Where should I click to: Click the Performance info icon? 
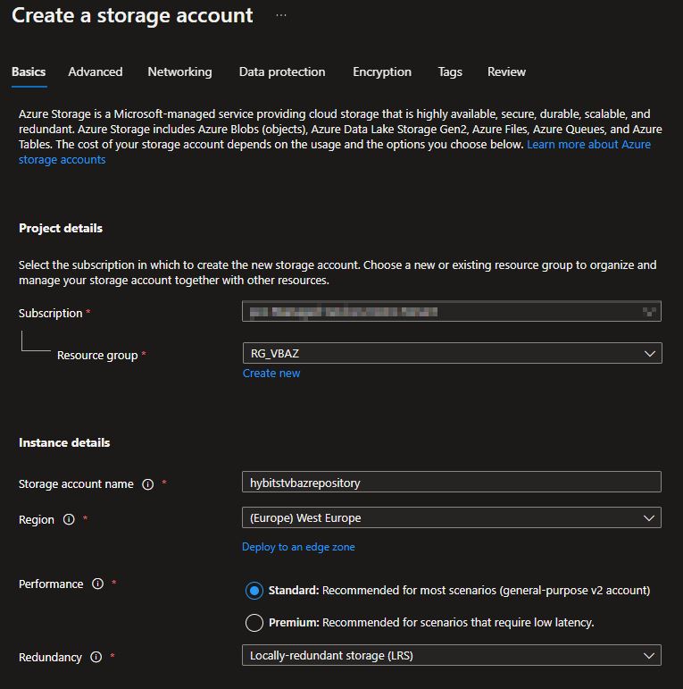click(x=97, y=584)
